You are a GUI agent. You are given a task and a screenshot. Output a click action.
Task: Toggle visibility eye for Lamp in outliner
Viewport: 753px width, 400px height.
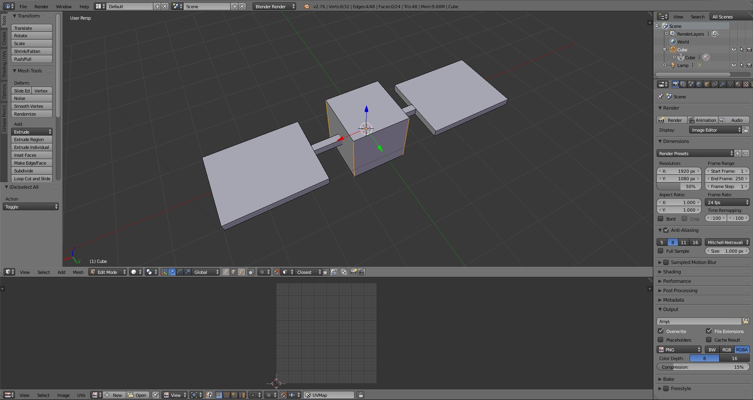733,65
